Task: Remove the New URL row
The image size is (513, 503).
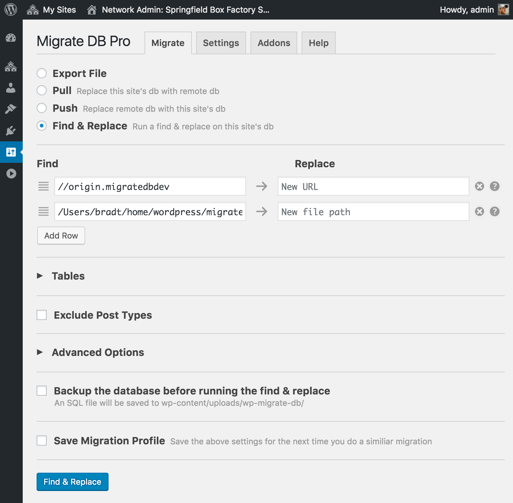Action: pos(480,186)
